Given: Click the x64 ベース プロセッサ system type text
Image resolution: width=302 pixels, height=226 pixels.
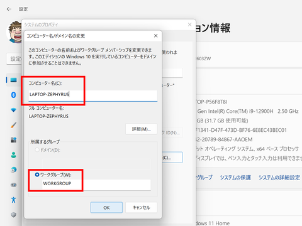Looking at the screenshot, I should click(x=247, y=149).
